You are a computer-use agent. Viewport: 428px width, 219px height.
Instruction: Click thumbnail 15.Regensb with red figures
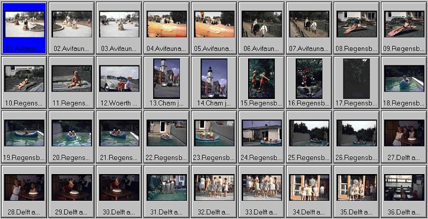click(261, 79)
